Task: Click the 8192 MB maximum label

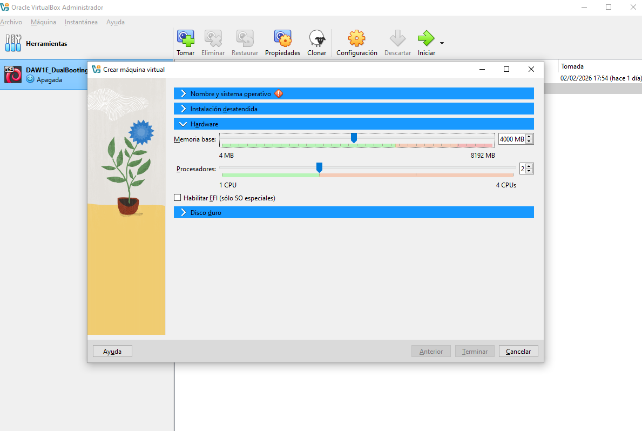Action: (483, 155)
